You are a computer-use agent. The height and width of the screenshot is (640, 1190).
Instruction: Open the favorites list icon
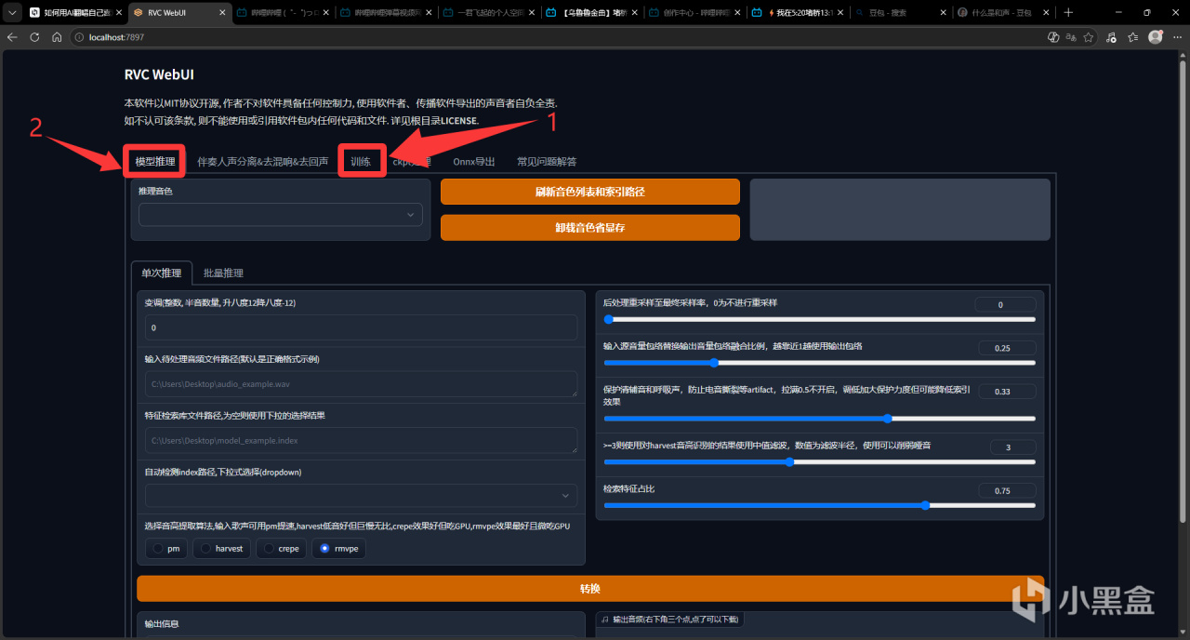click(1133, 37)
